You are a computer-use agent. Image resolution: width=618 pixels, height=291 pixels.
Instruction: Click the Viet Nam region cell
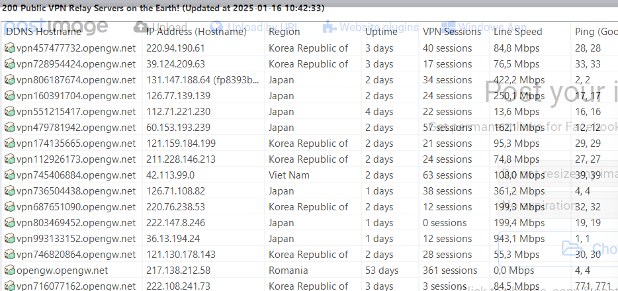click(289, 175)
